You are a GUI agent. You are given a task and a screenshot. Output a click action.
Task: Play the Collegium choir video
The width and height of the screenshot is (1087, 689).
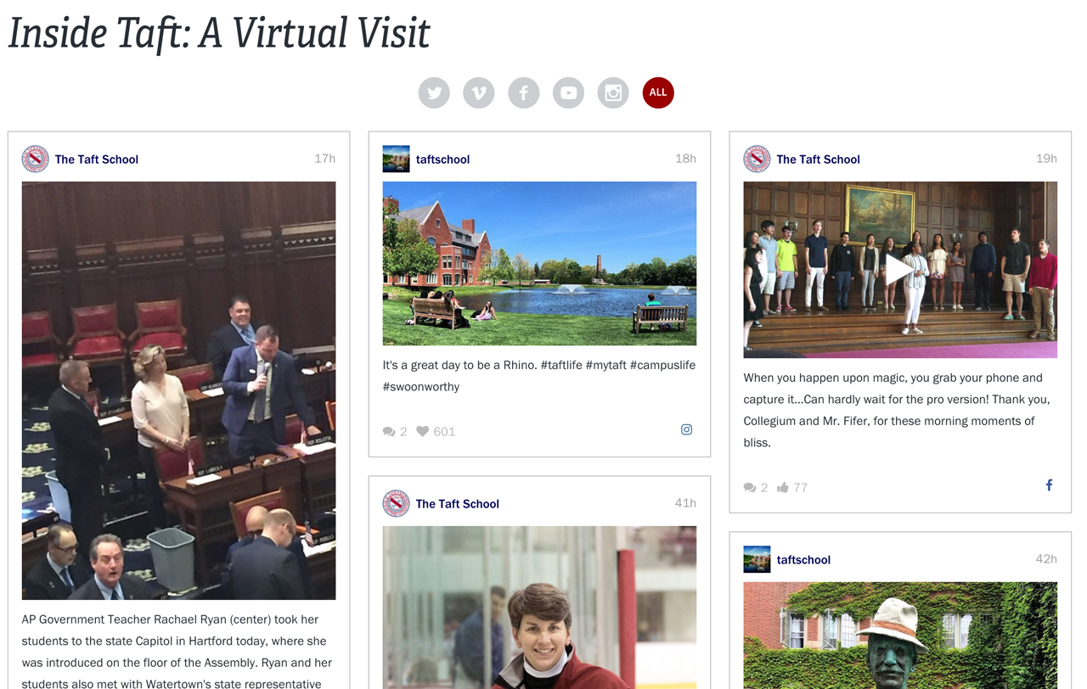pyautogui.click(x=900, y=270)
